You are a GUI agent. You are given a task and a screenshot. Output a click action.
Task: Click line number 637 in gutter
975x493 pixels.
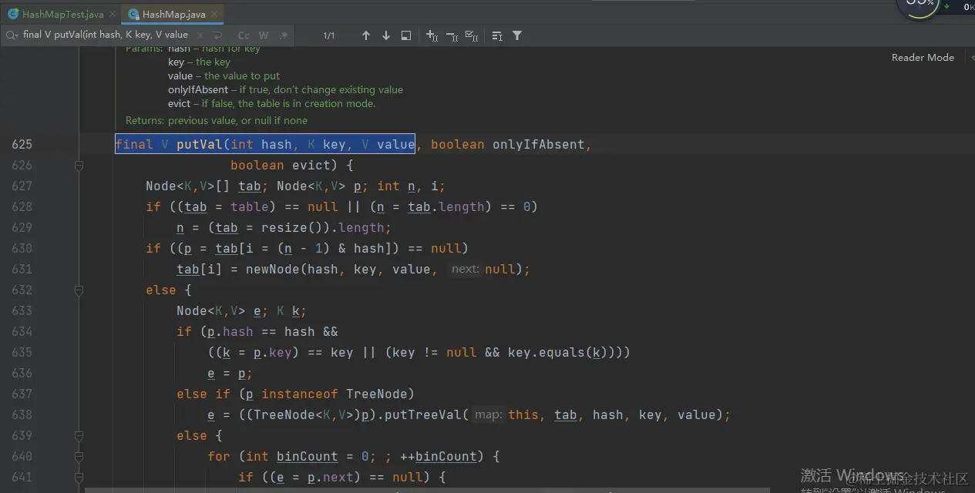pos(22,394)
